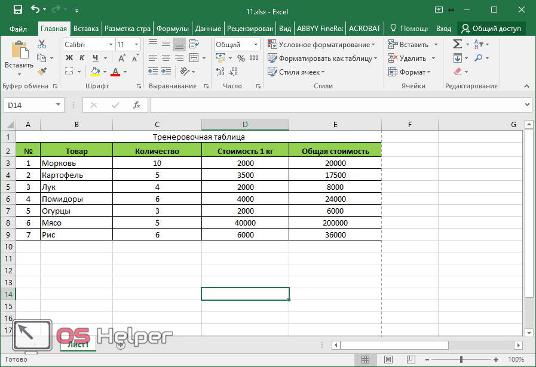Open the Name Box dropdown arrow
Image resolution: width=536 pixels, height=367 pixels.
click(58, 105)
